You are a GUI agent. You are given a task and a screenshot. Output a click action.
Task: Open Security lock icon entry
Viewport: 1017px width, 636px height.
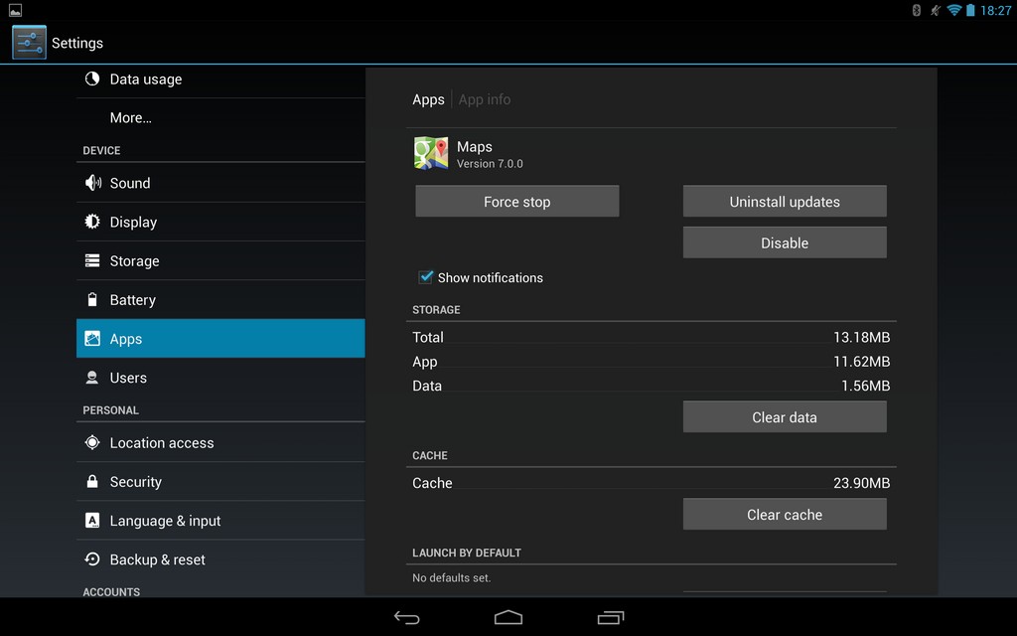click(x=92, y=482)
